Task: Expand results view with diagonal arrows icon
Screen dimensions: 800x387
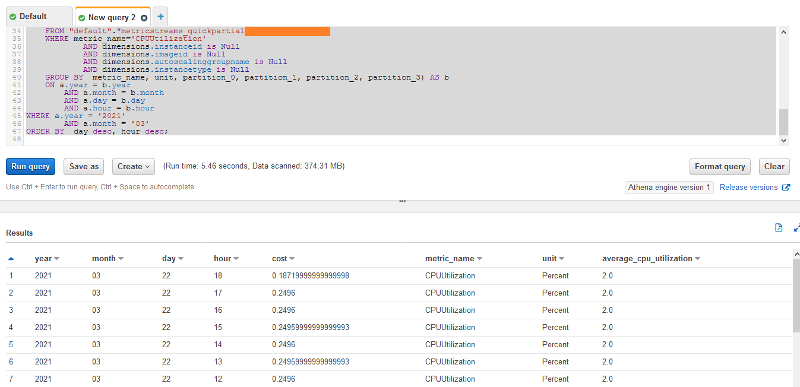Action: click(796, 227)
